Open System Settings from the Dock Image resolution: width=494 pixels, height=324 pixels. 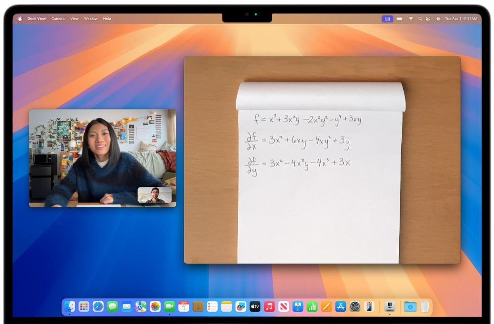(x=355, y=306)
